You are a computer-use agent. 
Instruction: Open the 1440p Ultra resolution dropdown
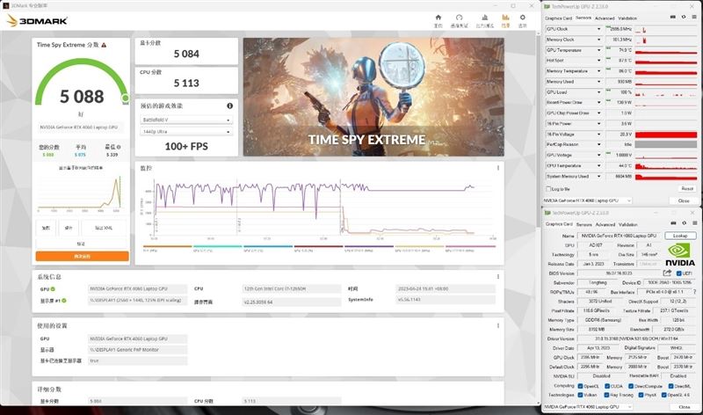tap(186, 132)
